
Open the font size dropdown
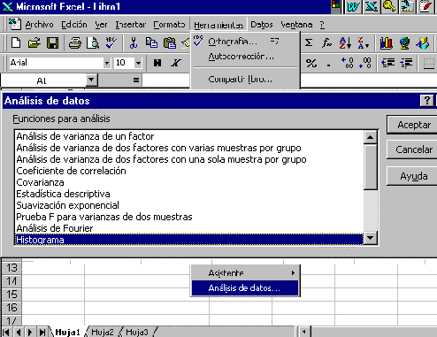point(138,63)
